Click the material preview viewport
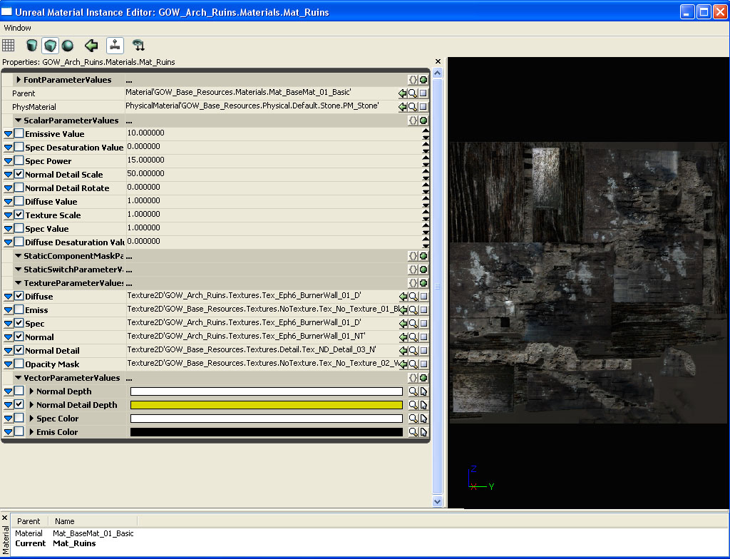 tap(588, 283)
